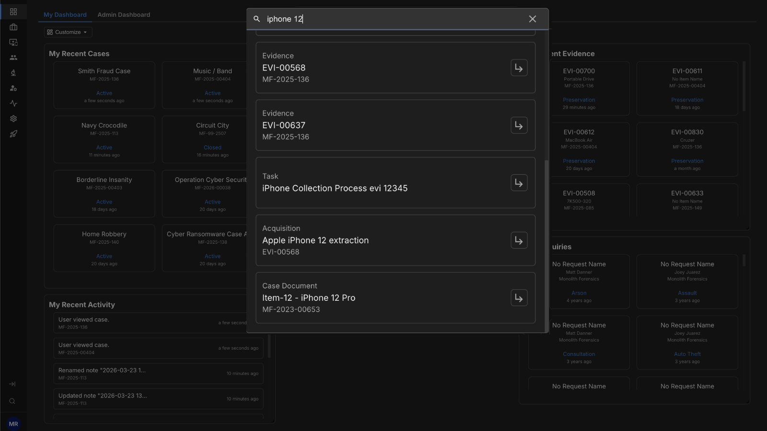Switch to the My Dashboard tab

pos(65,15)
